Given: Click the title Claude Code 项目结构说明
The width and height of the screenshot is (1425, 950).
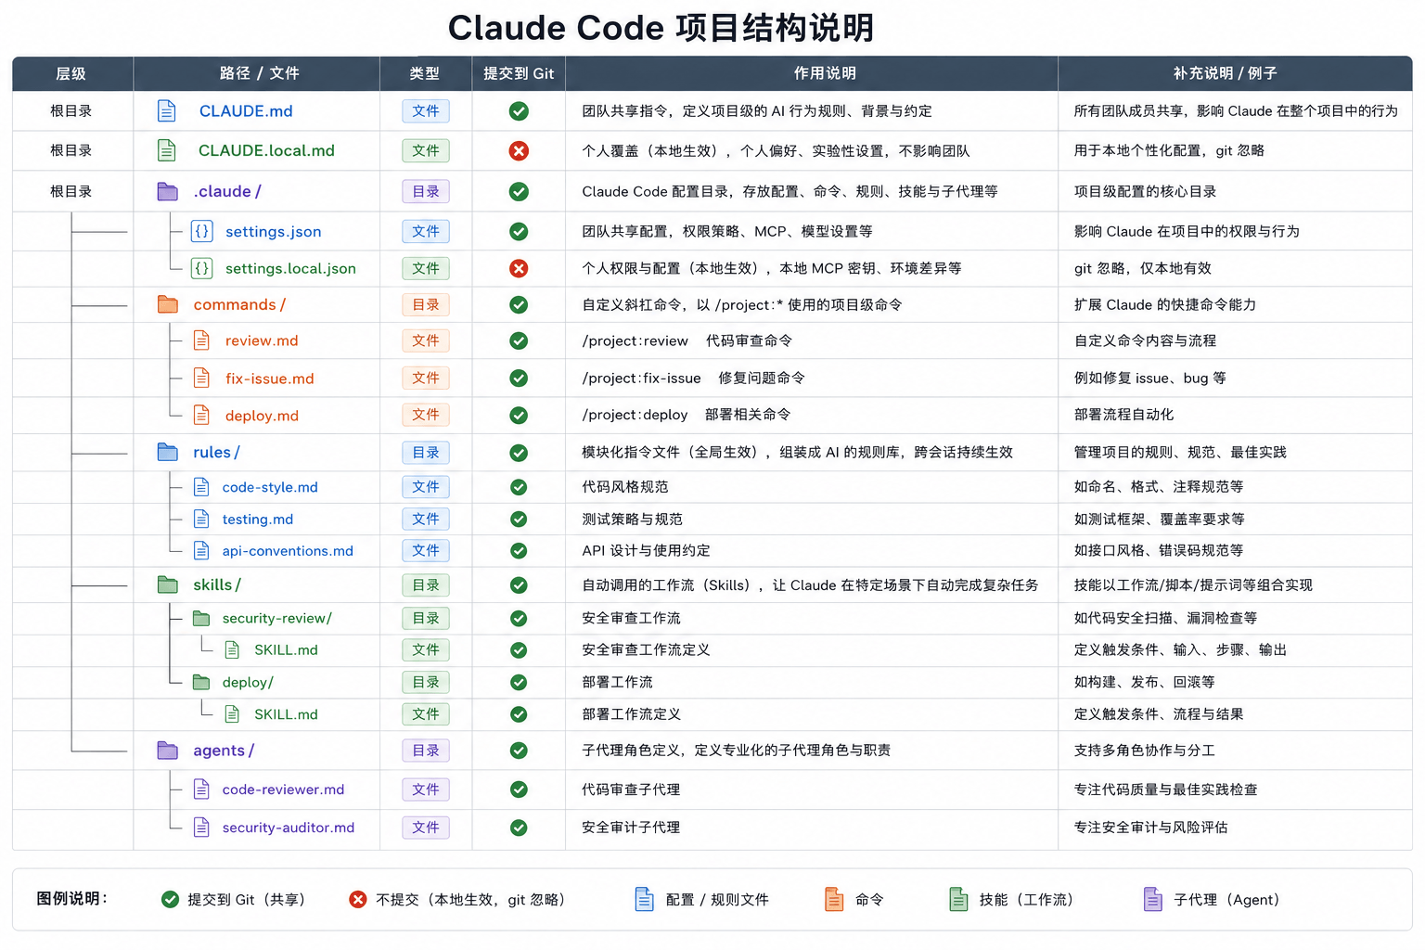Looking at the screenshot, I should 661,28.
